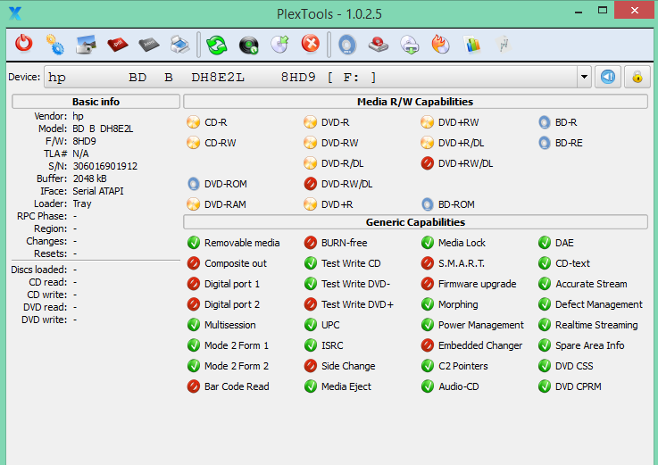Click the Basic info header
Viewport: 658px width, 465px height.
click(x=96, y=102)
